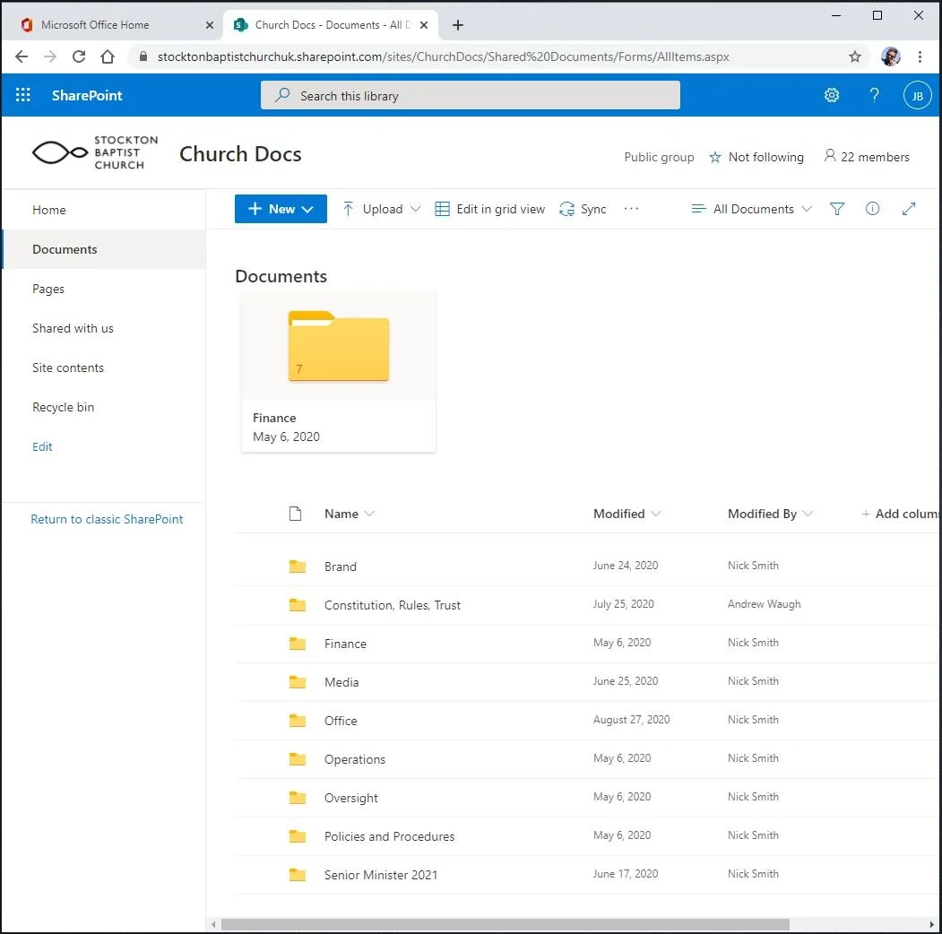Click the browser reload icon
The width and height of the screenshot is (942, 934).
coord(79,56)
